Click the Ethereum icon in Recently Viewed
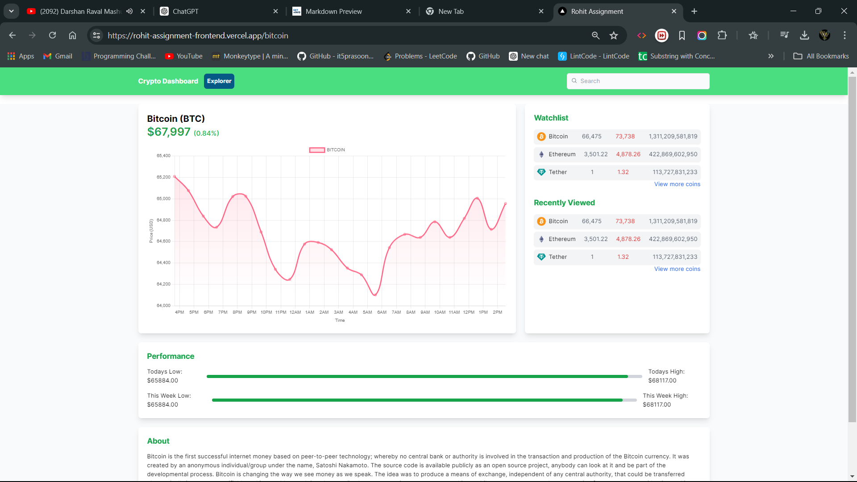 click(541, 239)
